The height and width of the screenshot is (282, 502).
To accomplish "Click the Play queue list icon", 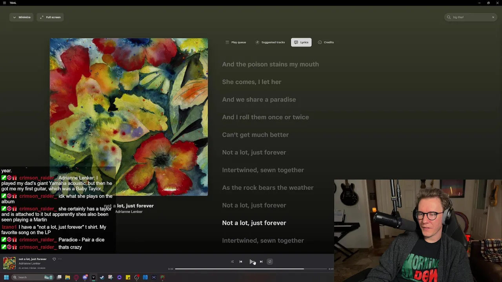I will coord(227,42).
